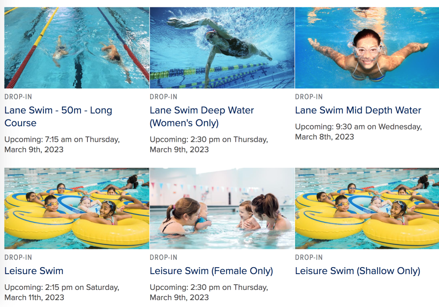
Task: Click the photo of mothers holding babies
Action: (222, 208)
